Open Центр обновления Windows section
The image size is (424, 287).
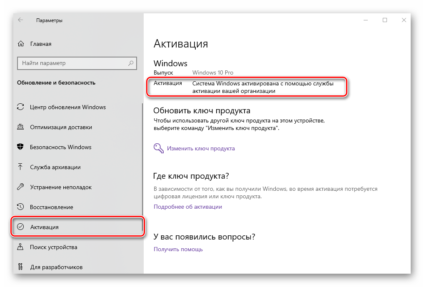78,107
